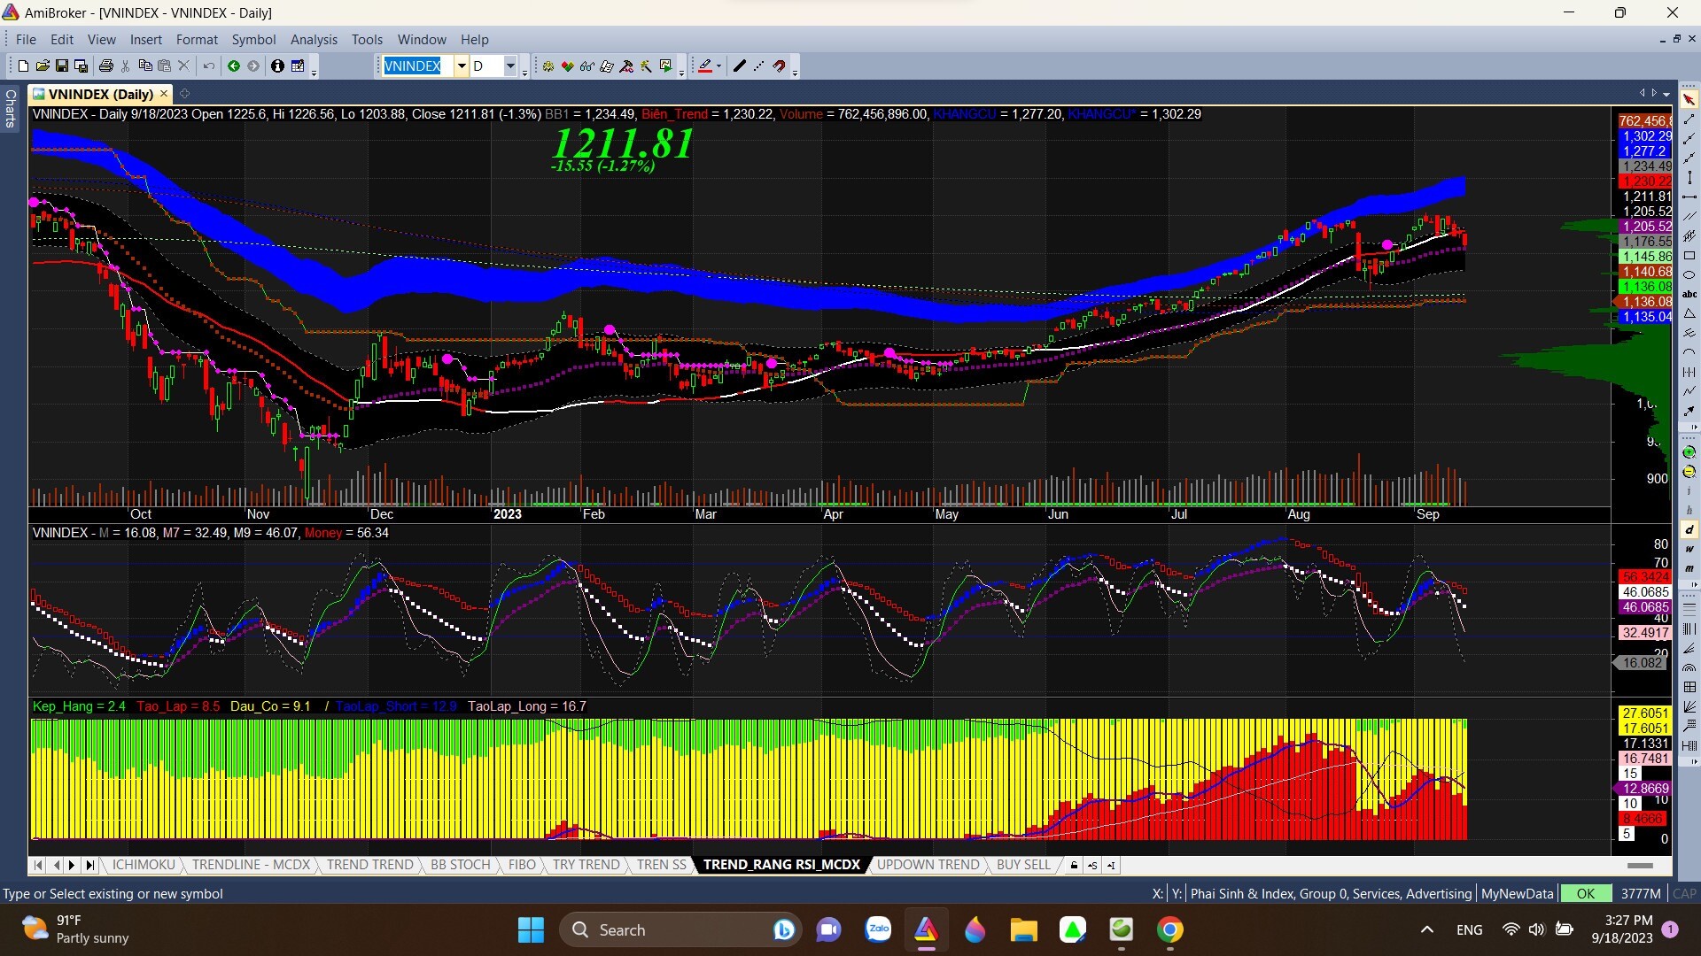1701x956 pixels.
Task: Expand the VNINDEX symbol dropdown arrow
Action: [461, 66]
